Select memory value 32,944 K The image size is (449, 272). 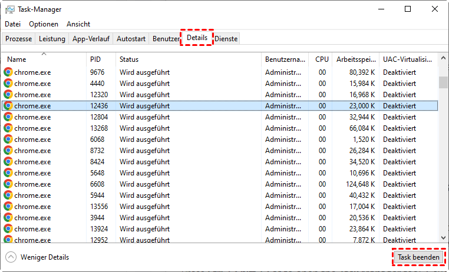point(362,117)
